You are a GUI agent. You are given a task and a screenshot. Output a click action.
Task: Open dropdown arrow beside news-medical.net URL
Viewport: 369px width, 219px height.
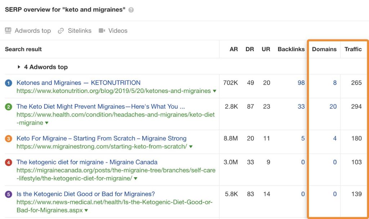(x=87, y=210)
